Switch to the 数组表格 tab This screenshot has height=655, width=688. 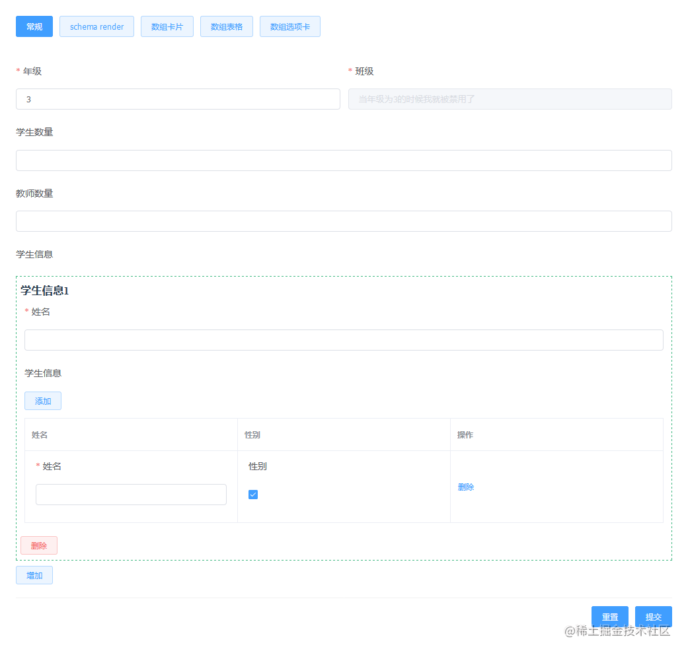[226, 26]
